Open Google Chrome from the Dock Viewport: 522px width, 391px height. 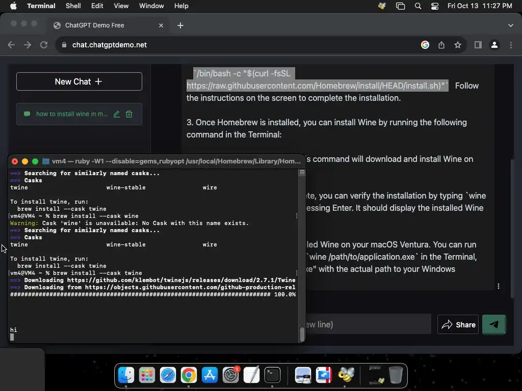[189, 375]
